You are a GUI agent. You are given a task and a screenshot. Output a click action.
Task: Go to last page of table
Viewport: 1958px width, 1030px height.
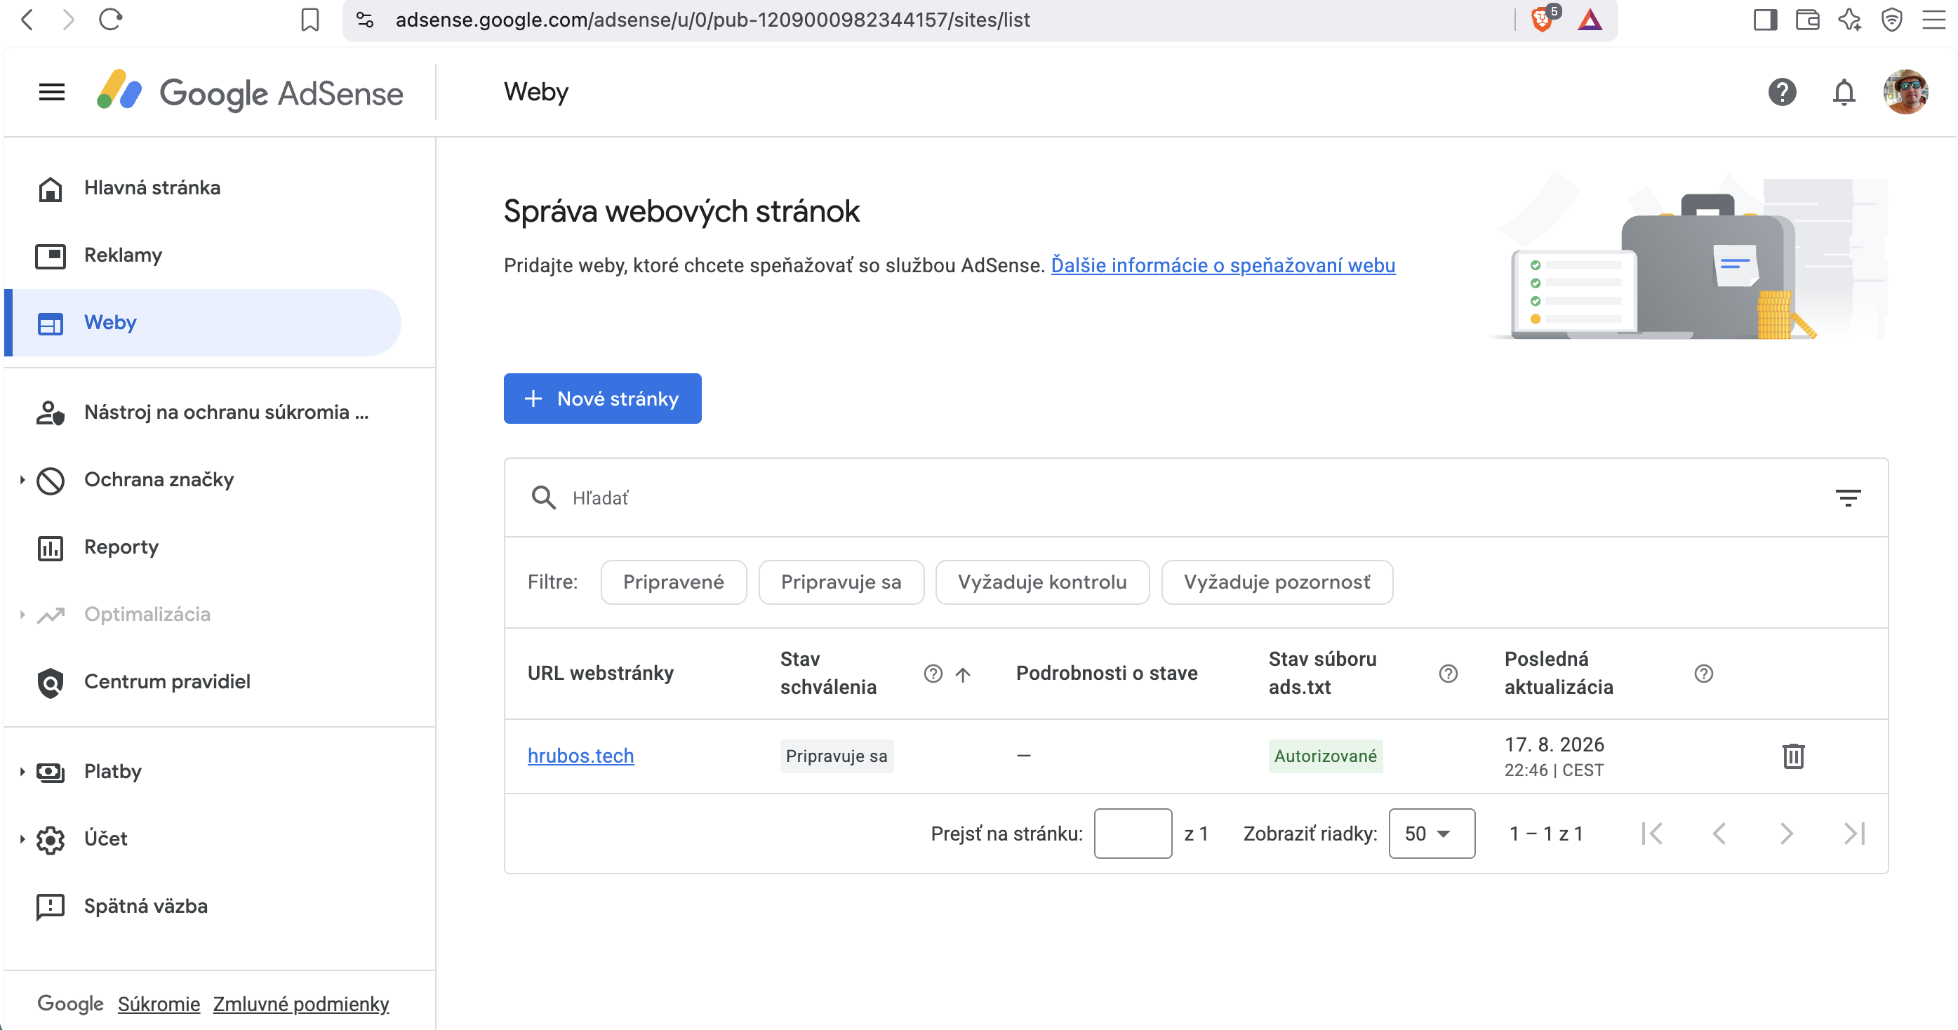coord(1854,834)
